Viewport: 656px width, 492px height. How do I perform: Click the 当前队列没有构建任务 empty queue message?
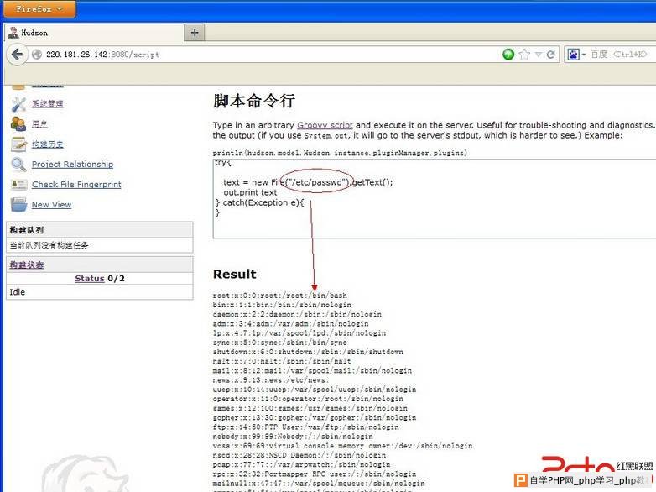point(49,245)
